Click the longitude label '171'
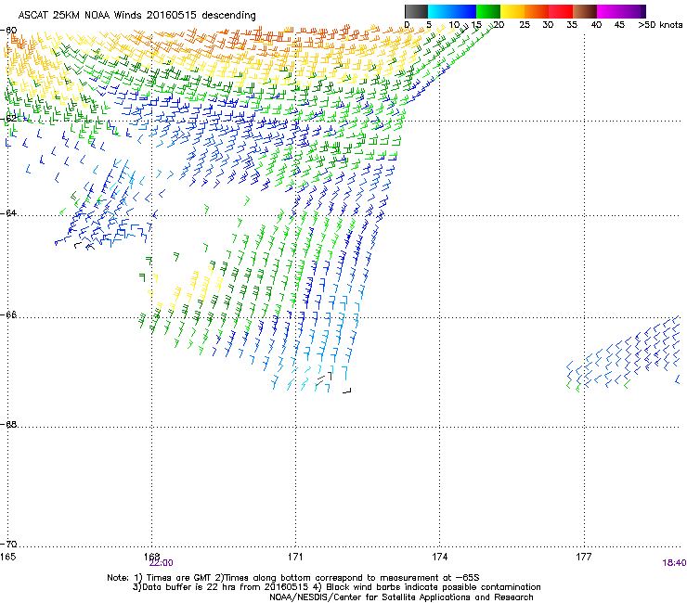687x603 pixels. tap(295, 557)
